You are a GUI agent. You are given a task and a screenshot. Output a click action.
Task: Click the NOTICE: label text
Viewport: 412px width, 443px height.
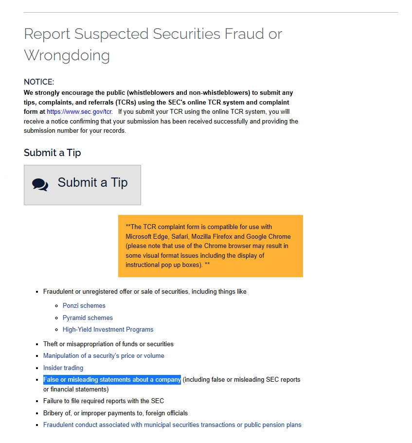(39, 82)
